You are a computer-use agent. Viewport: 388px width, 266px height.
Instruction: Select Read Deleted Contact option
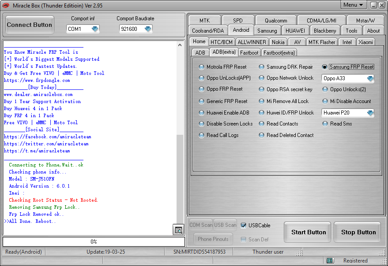286,135
